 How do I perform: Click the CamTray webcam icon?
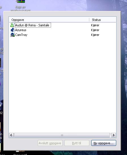click(12, 35)
